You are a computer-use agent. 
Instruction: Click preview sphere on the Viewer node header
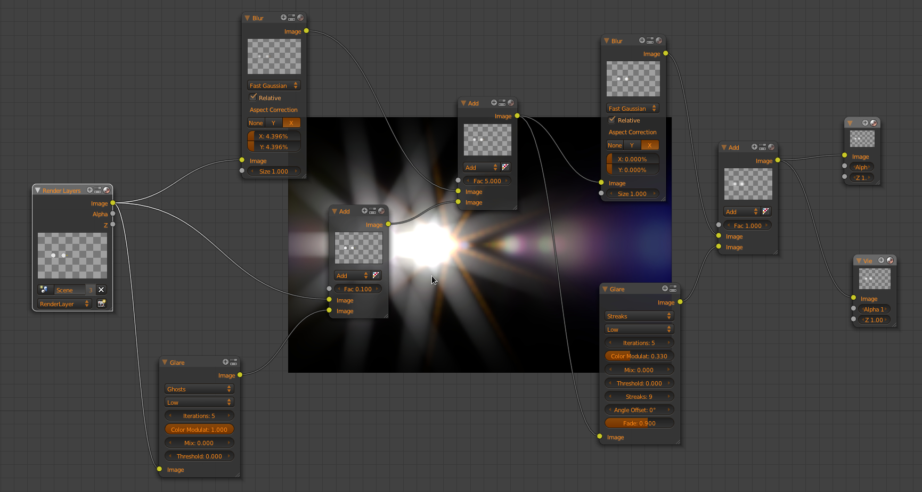(890, 260)
